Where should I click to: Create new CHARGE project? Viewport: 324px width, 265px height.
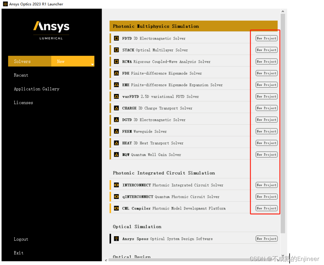tap(266, 108)
